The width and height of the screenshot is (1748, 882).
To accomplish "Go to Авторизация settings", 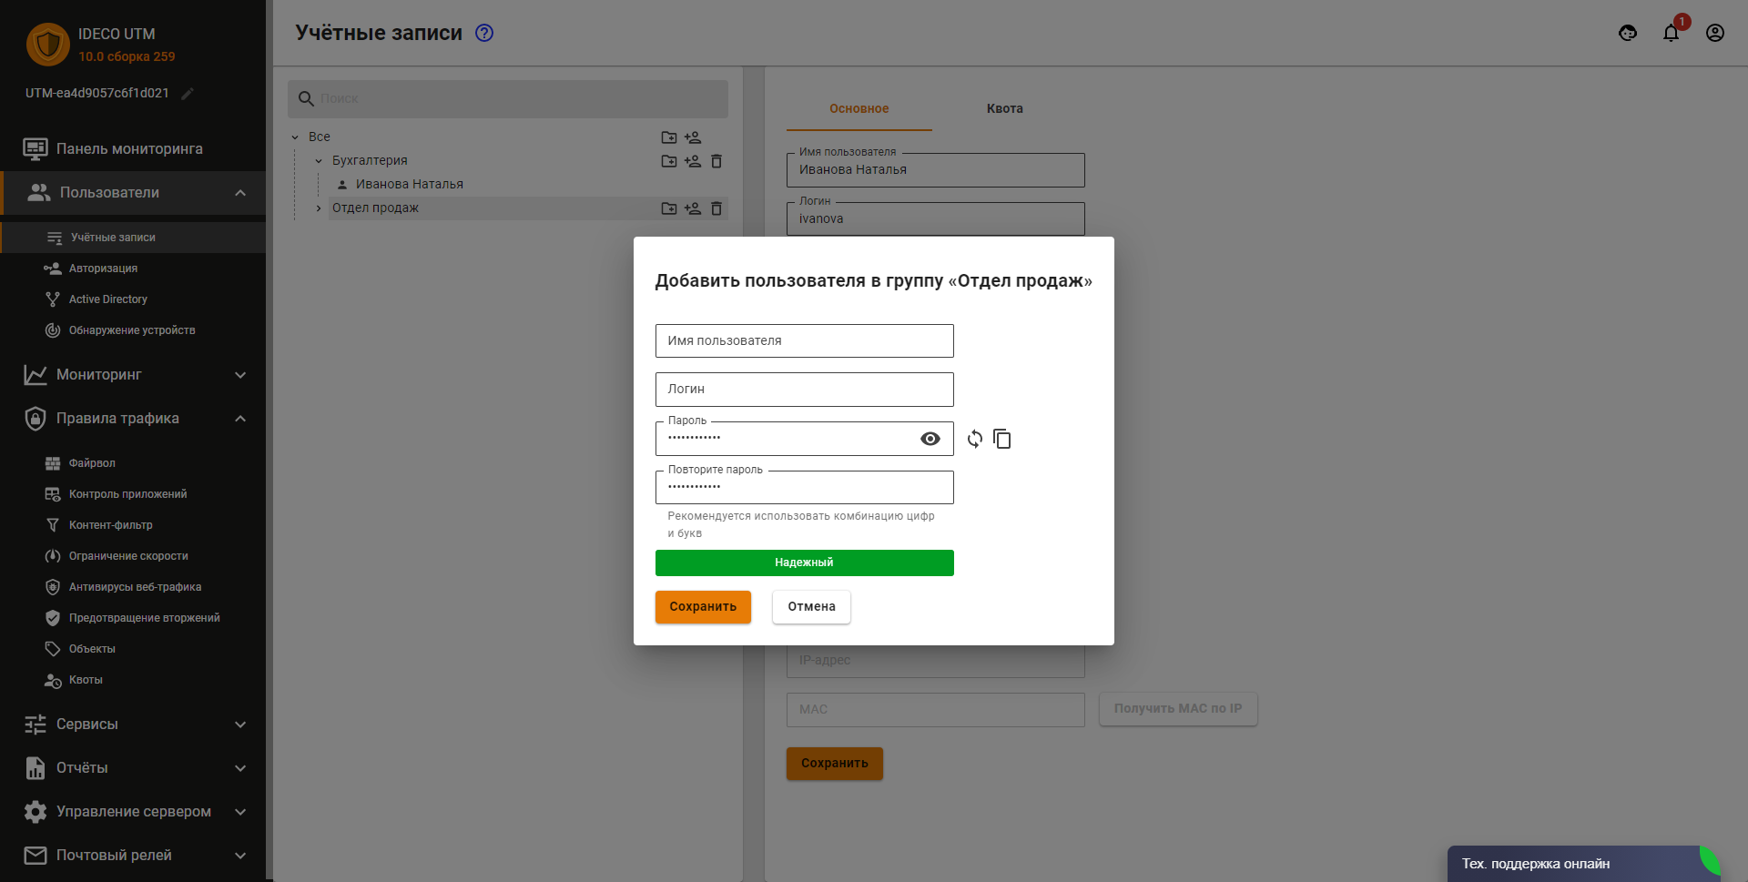I will click(x=133, y=269).
